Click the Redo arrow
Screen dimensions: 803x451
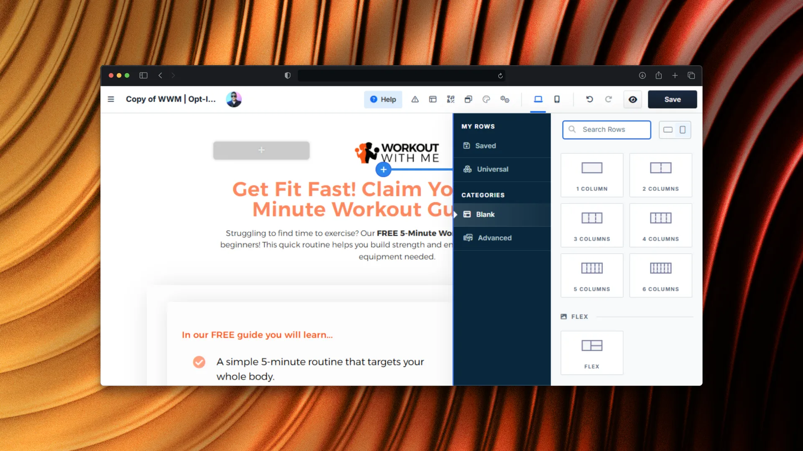tap(609, 99)
